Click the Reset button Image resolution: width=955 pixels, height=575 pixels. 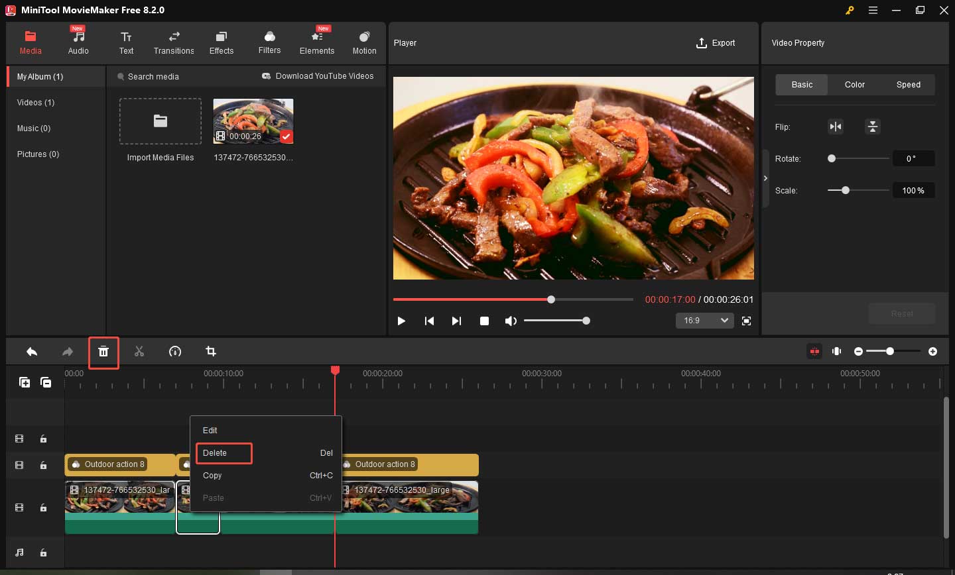pos(902,313)
